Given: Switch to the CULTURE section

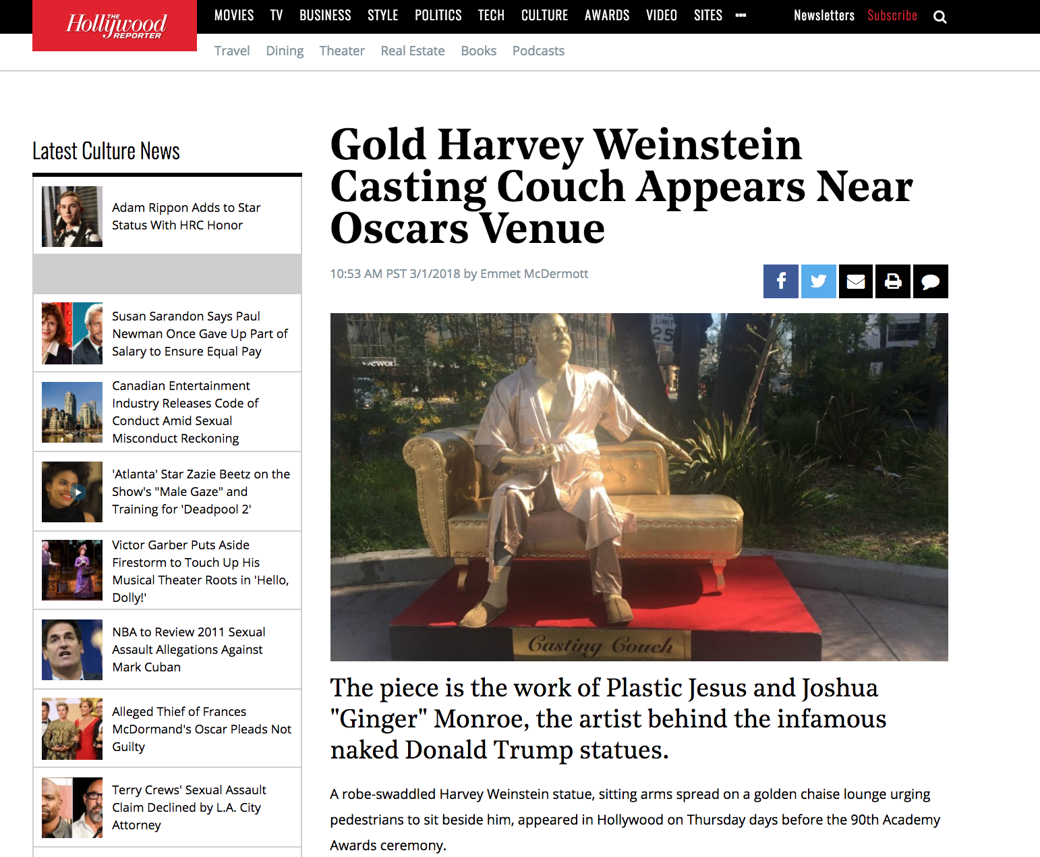Looking at the screenshot, I should [x=544, y=15].
